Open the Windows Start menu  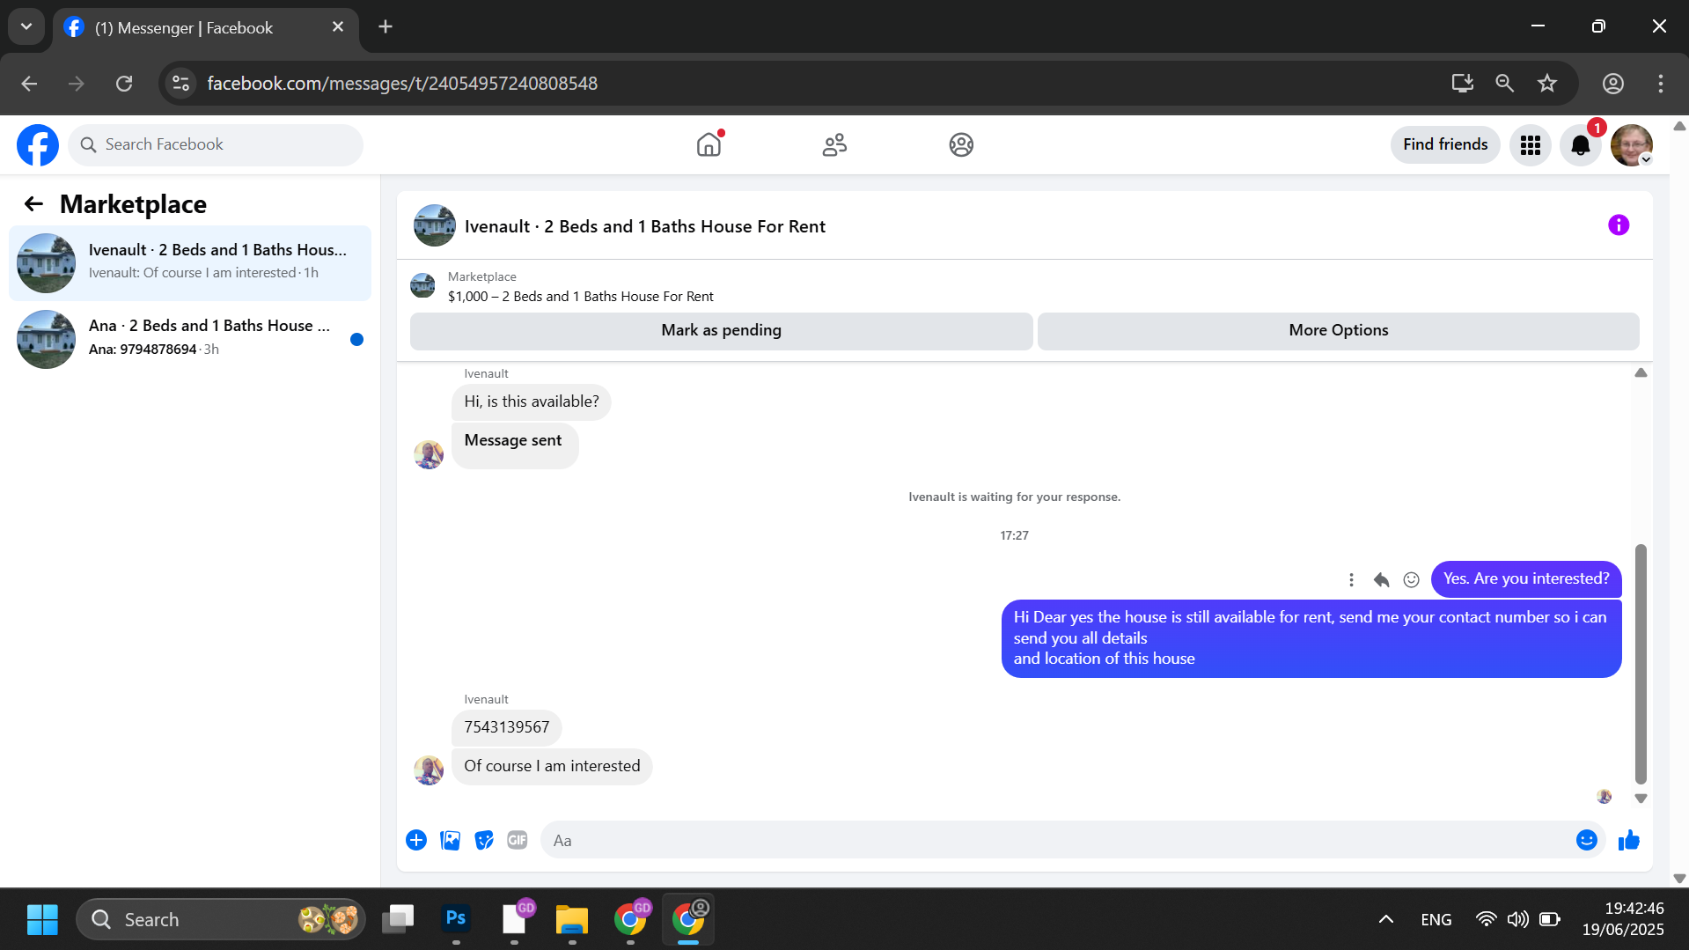(42, 920)
